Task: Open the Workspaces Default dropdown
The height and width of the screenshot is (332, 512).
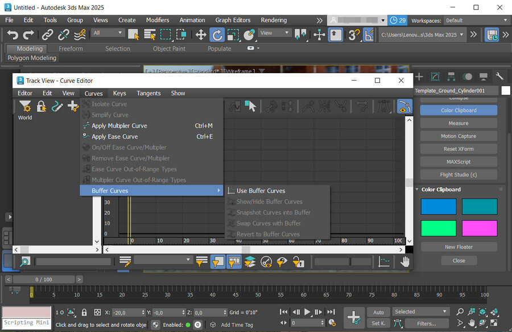Action: click(x=476, y=20)
